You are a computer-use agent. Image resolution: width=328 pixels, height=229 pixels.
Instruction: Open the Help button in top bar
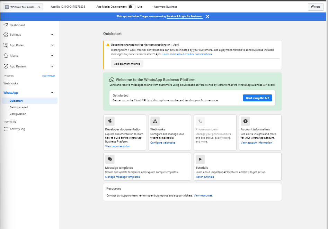pyautogui.click(x=315, y=7)
